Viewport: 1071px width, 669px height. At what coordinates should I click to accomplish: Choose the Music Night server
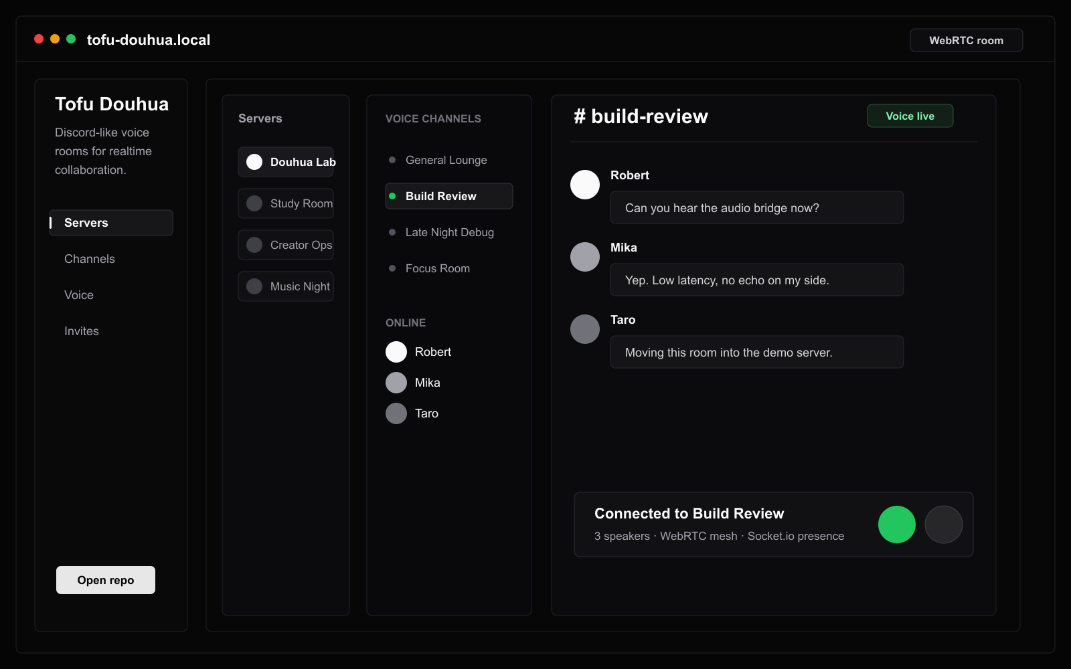tap(286, 286)
